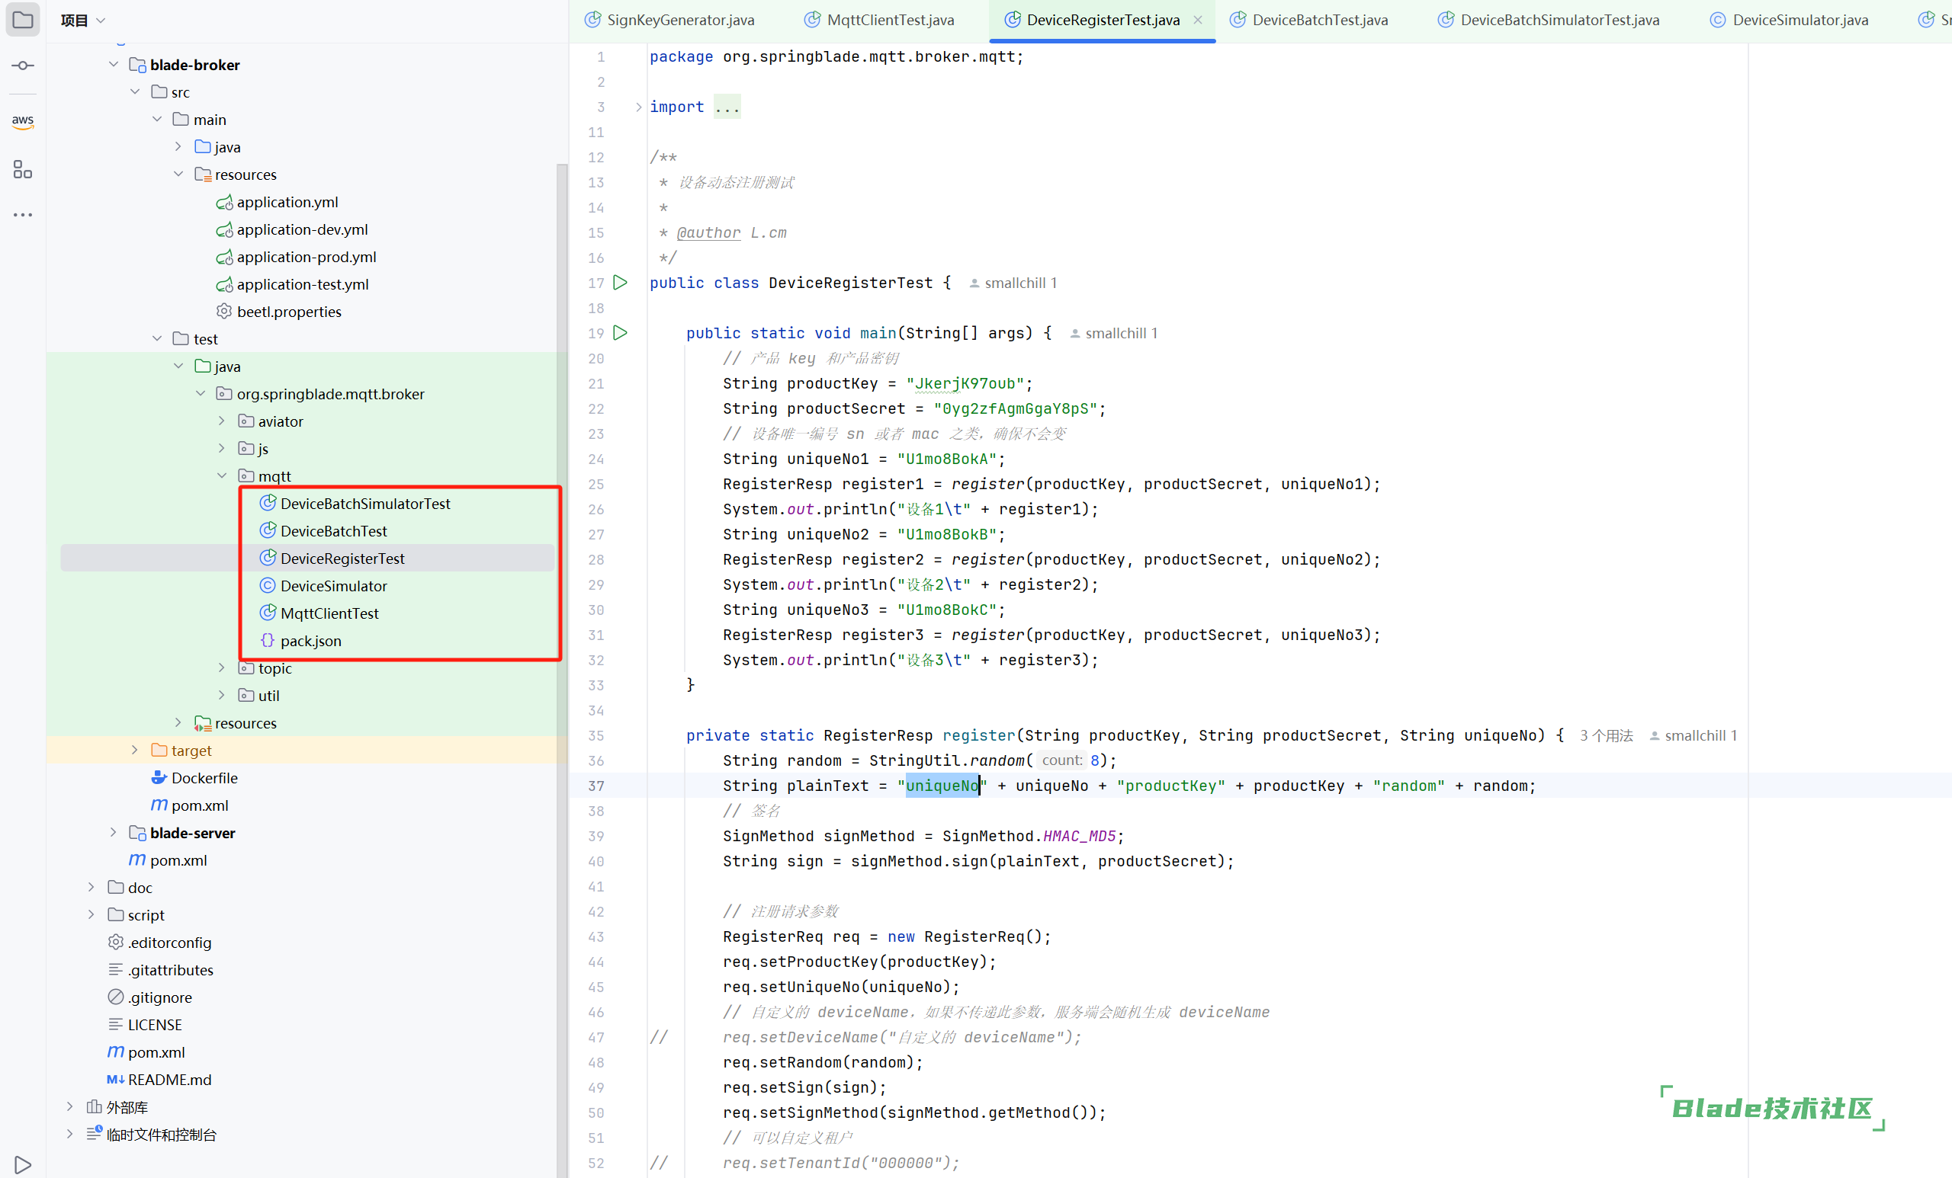Open the Run tool window icon

pyautogui.click(x=23, y=1164)
